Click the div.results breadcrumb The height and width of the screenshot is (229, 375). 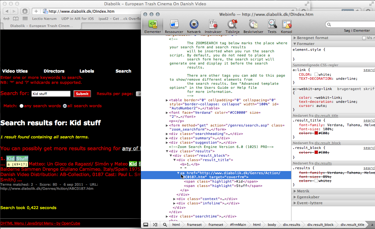(292, 225)
